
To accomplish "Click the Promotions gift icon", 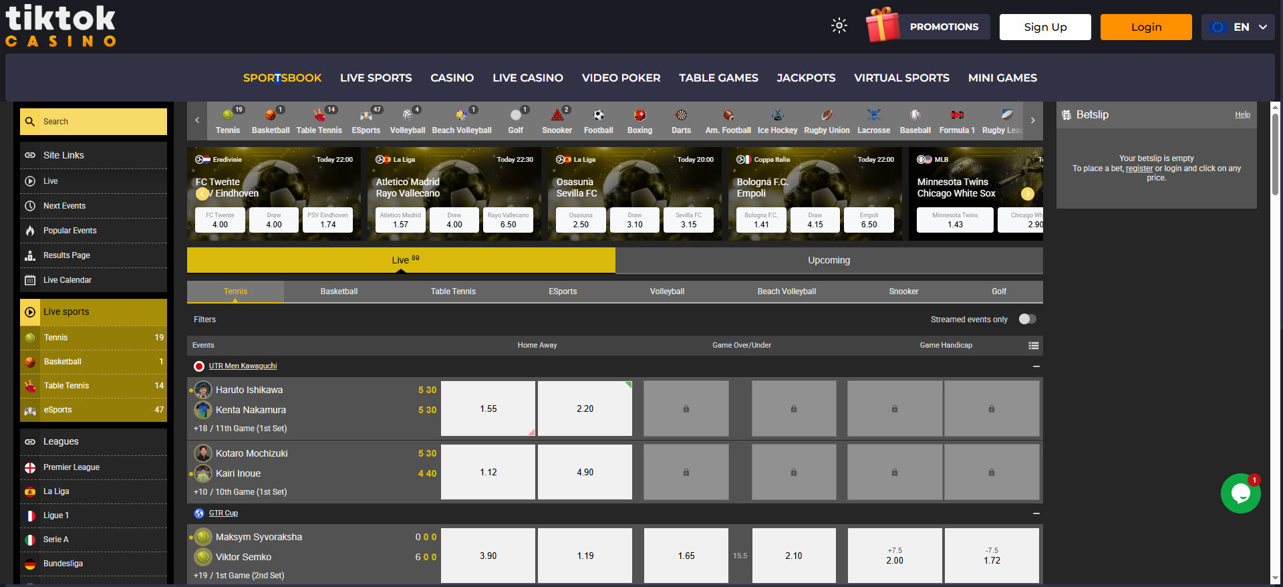I will [x=883, y=26].
